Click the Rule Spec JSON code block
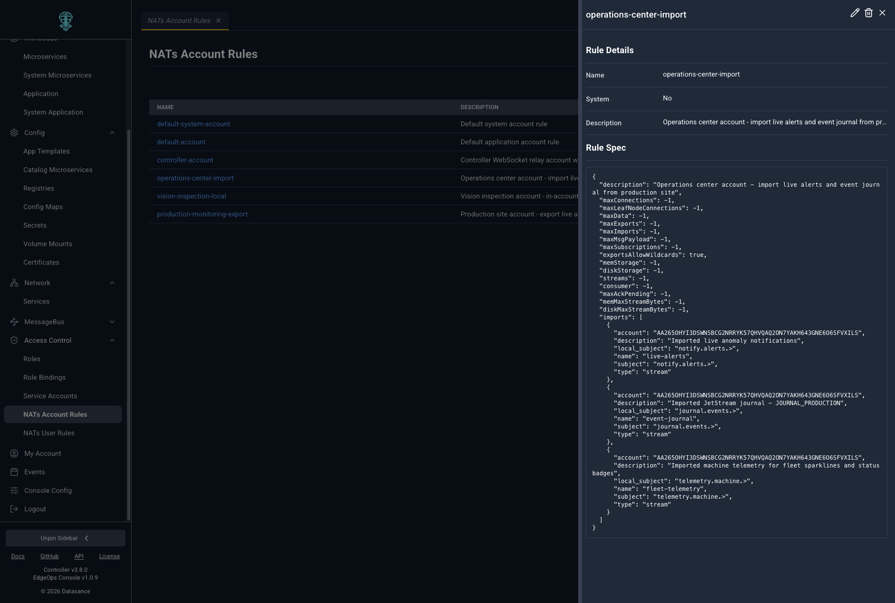This screenshot has height=603, width=895. click(x=736, y=352)
